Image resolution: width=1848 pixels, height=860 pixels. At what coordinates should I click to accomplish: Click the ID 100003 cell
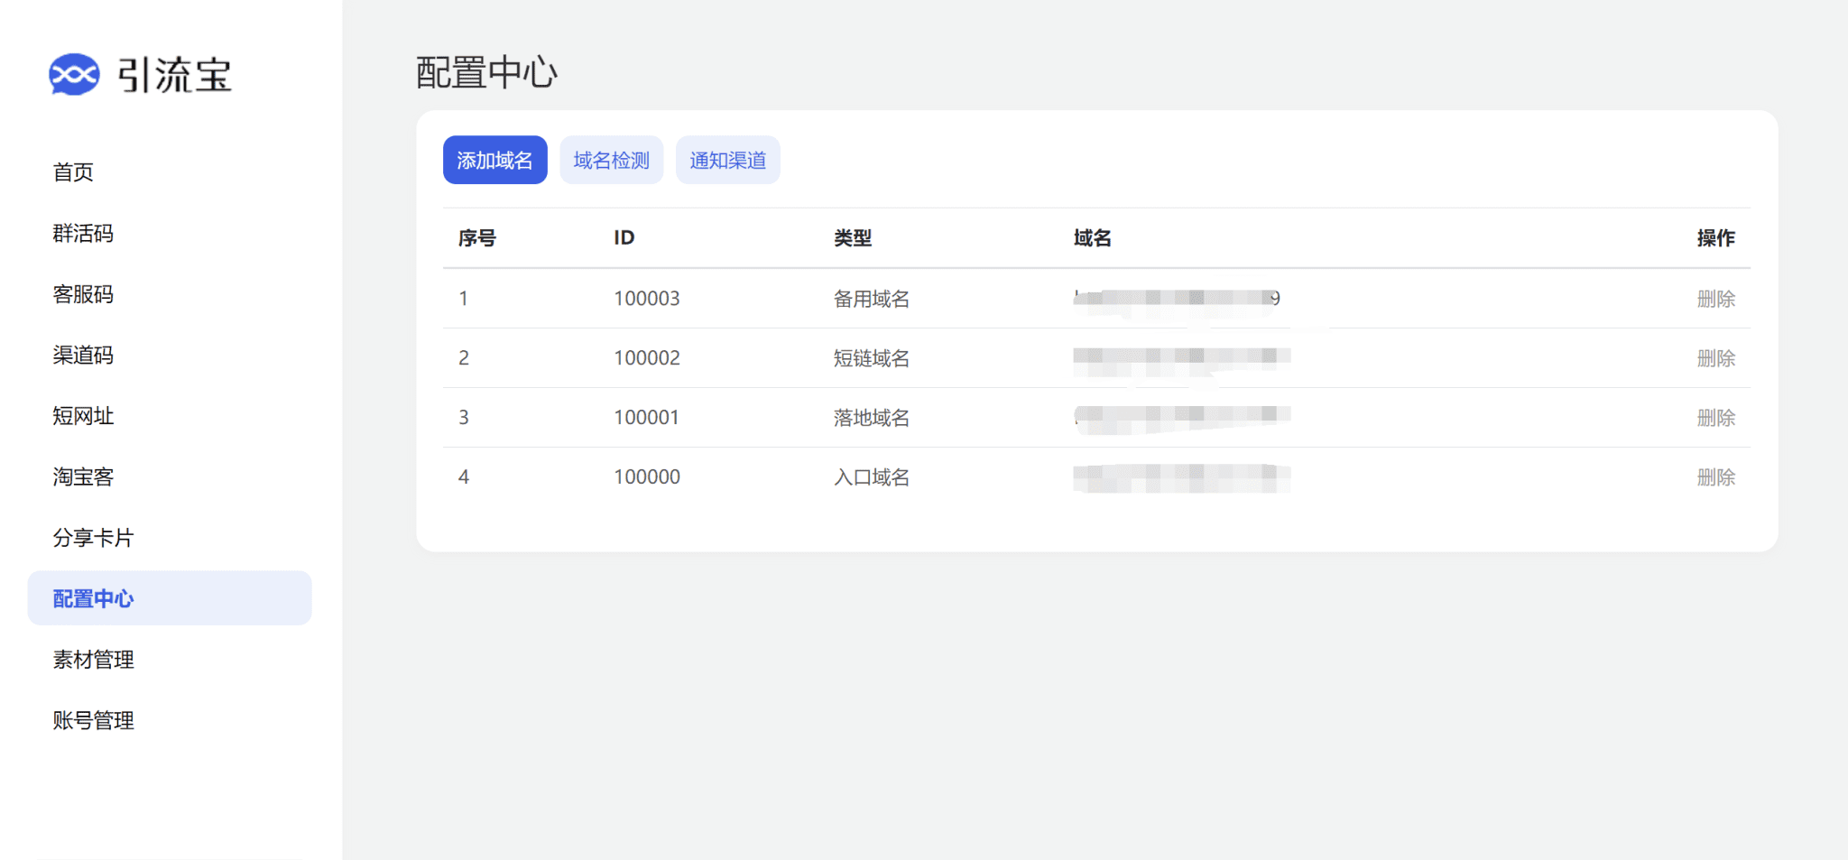click(x=646, y=299)
